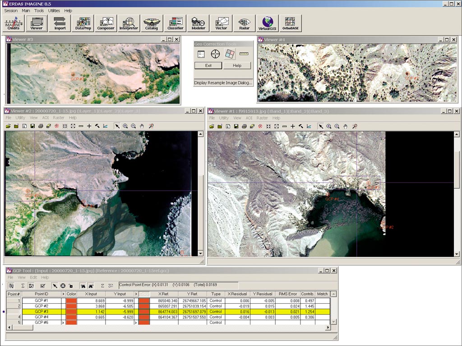Select the hand roam tool in Viewer #2

coord(142,126)
